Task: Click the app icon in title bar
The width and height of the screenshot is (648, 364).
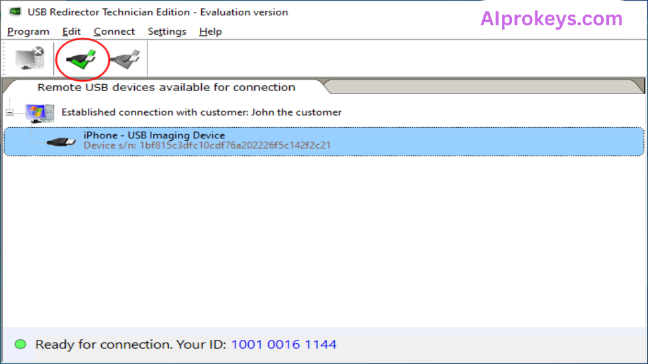Action: pyautogui.click(x=15, y=11)
